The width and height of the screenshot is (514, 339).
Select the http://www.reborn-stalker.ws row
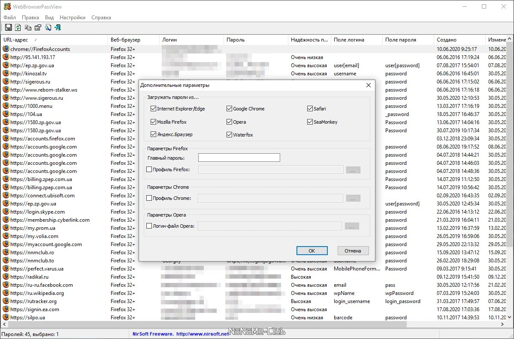(x=254, y=89)
